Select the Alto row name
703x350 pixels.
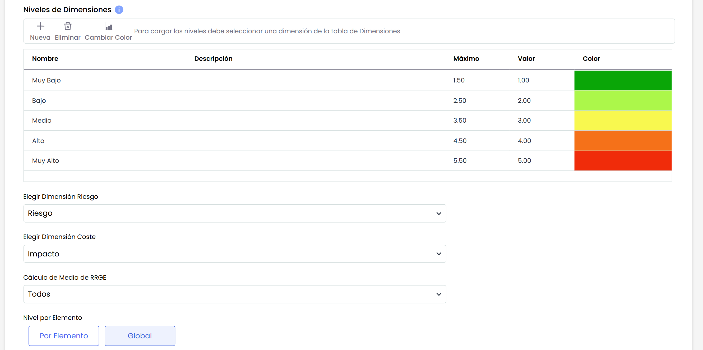(38, 141)
